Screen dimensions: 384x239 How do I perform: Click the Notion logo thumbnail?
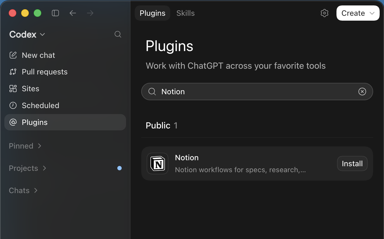tap(158, 163)
